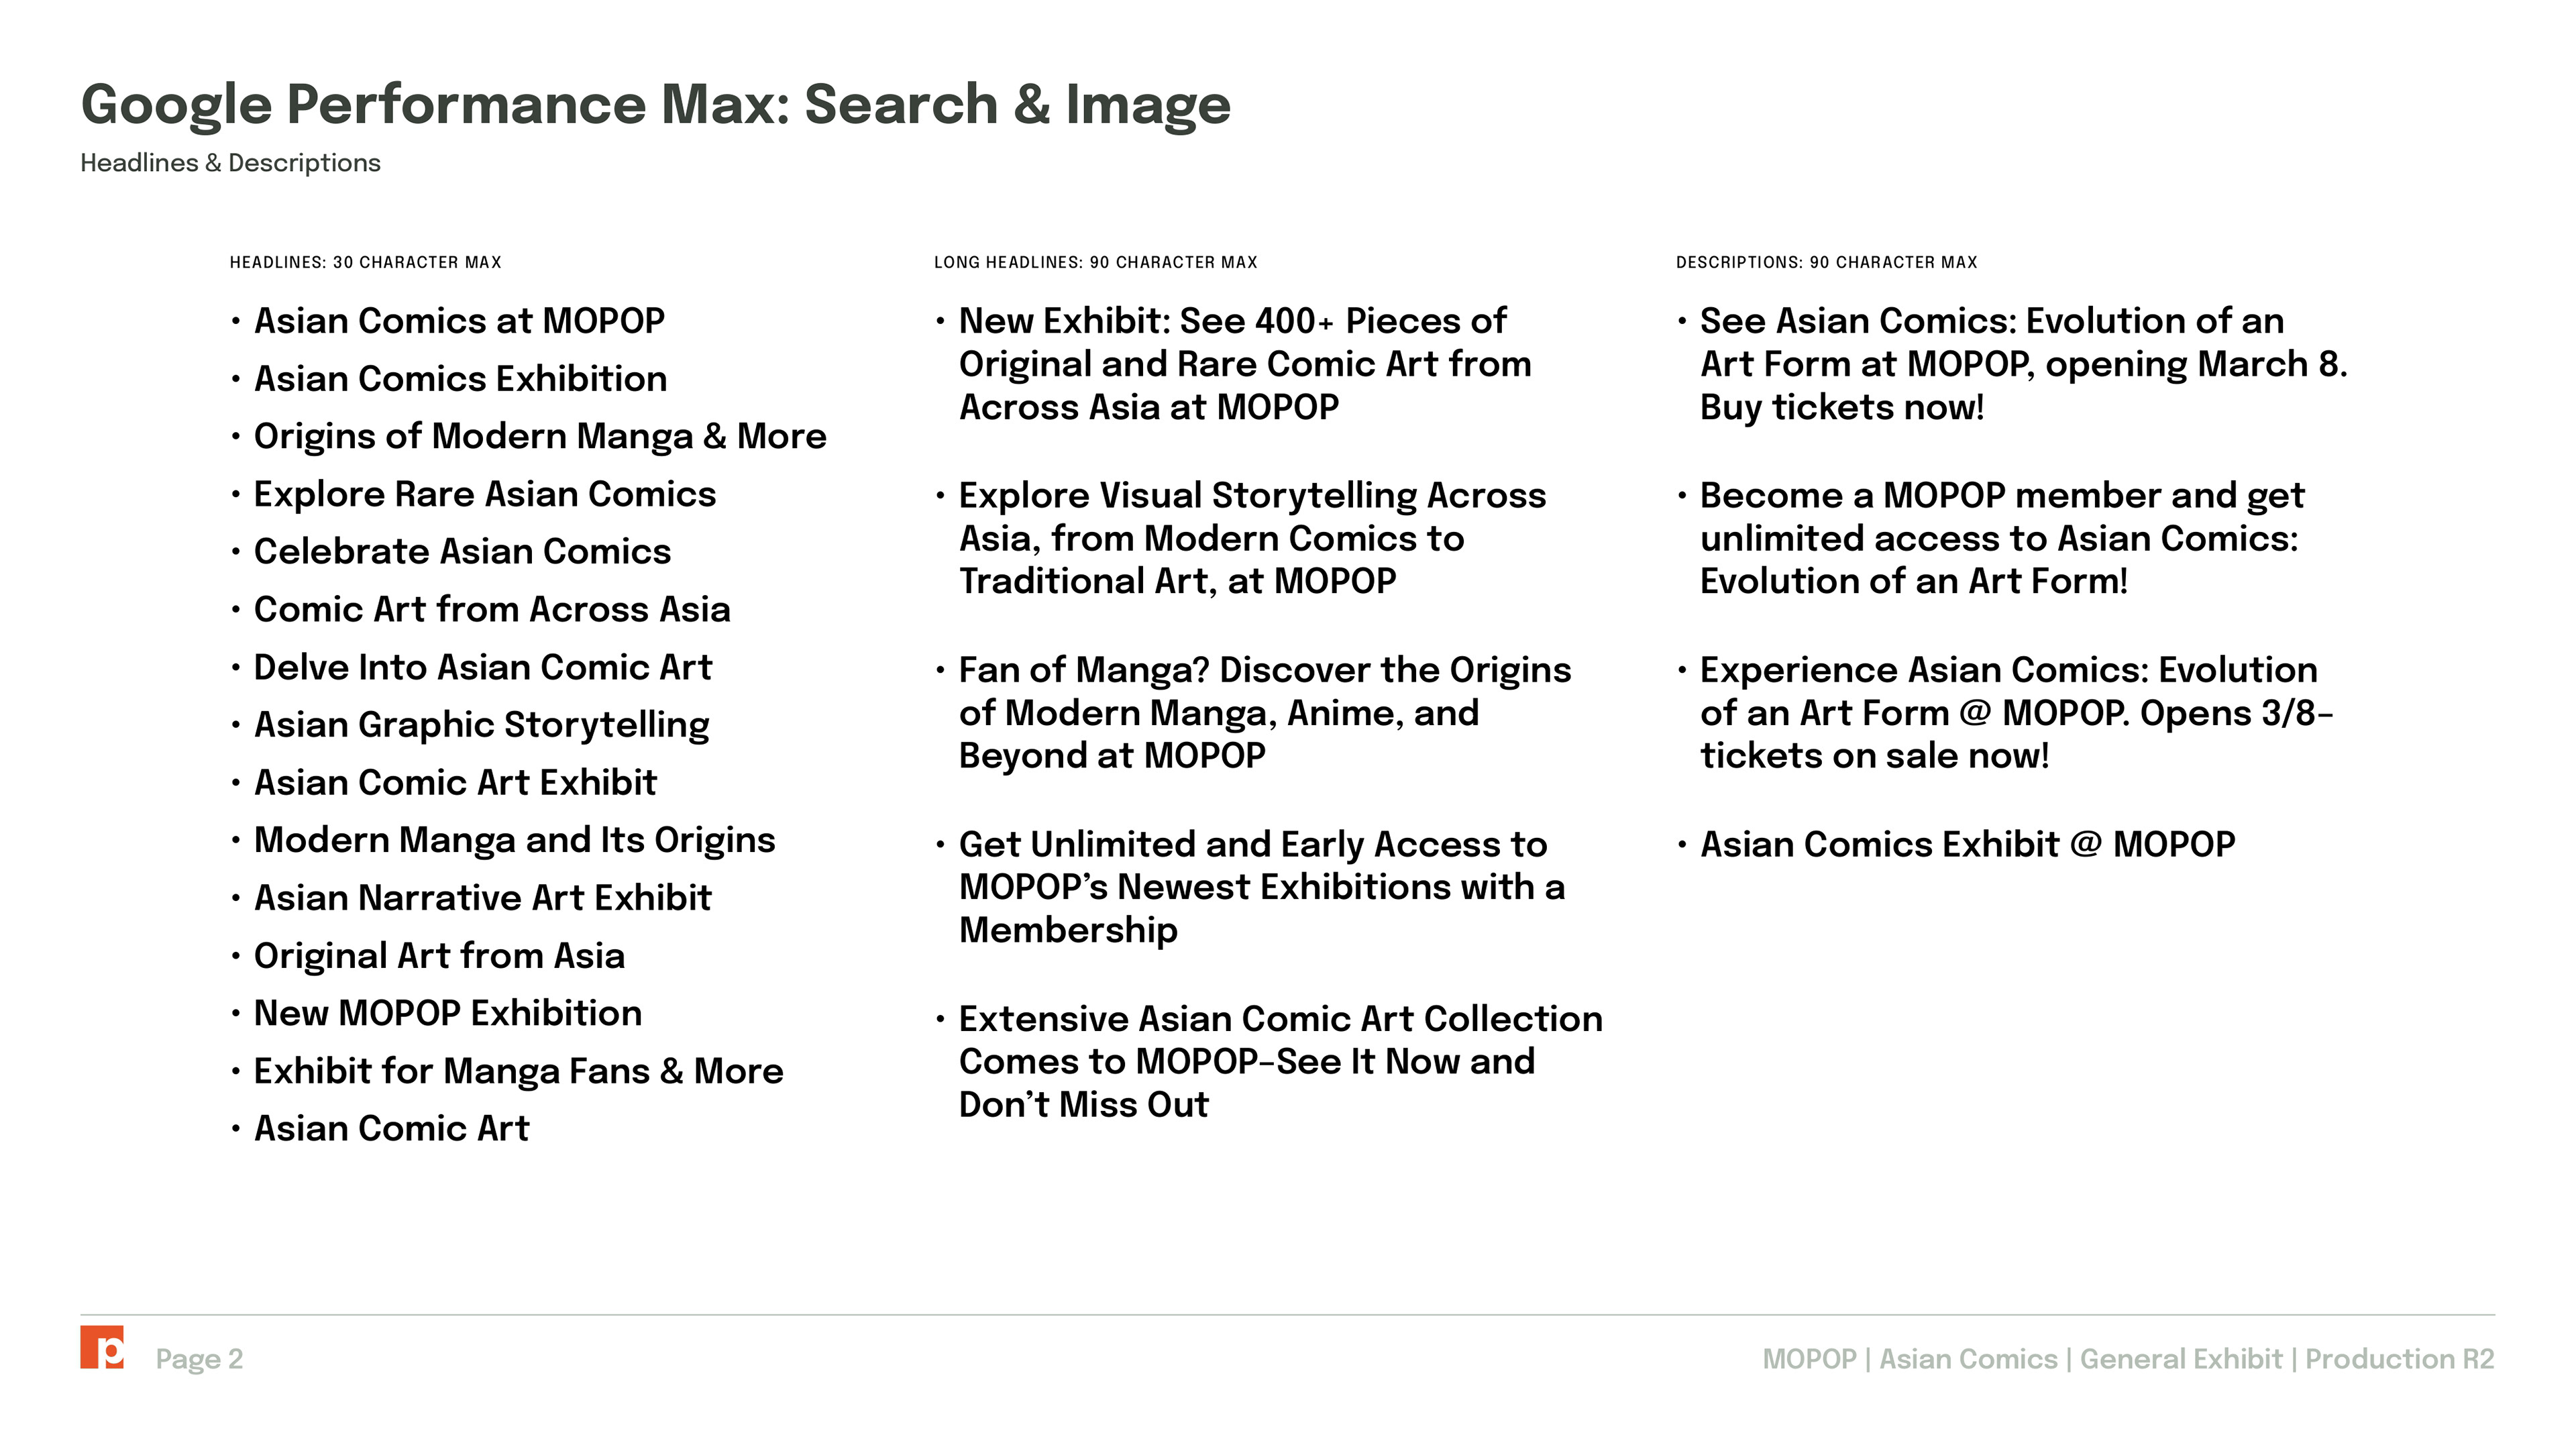The height and width of the screenshot is (1449, 2576).
Task: Select 'Asian Comics at MOPOP' headline
Action: [459, 321]
